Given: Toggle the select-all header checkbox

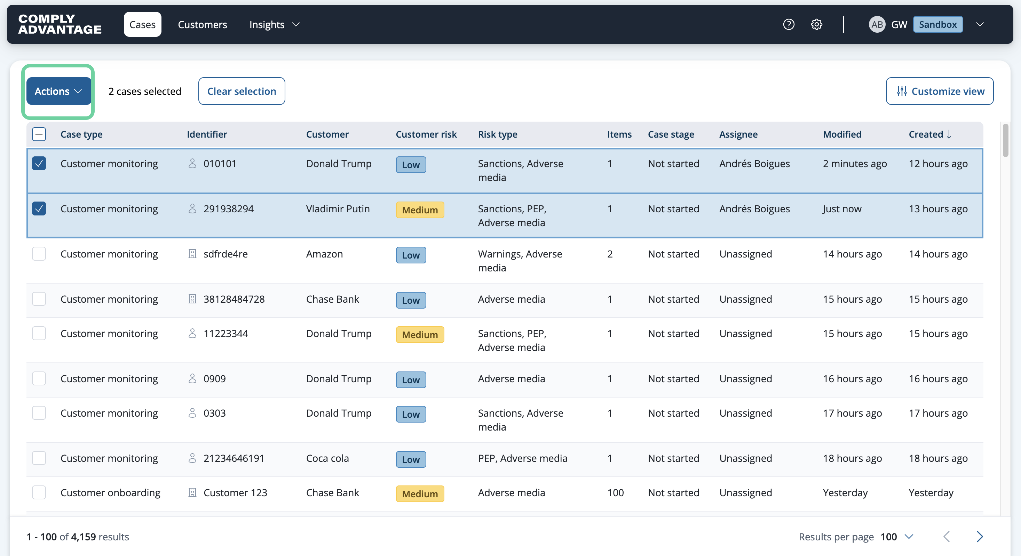Looking at the screenshot, I should (39, 134).
